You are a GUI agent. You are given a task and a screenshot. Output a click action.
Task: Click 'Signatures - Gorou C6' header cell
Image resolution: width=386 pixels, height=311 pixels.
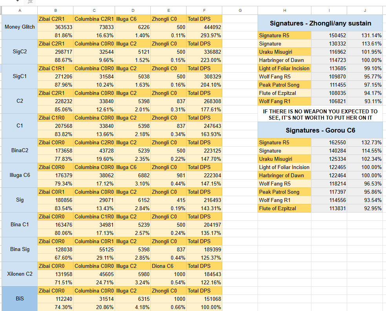[320, 130]
